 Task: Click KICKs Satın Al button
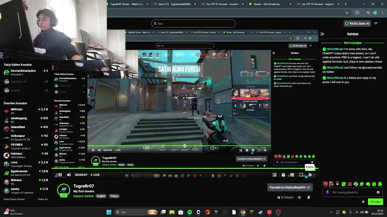357,24
